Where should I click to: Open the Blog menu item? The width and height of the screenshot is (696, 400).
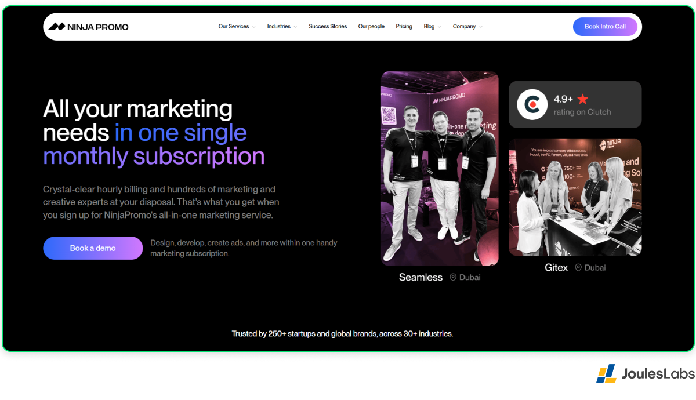pos(429,27)
